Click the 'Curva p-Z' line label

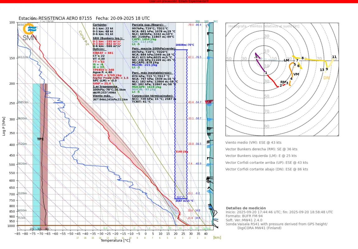pos(83,38)
